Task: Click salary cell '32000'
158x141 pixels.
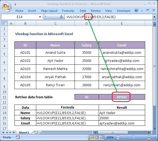Action: click(x=87, y=69)
